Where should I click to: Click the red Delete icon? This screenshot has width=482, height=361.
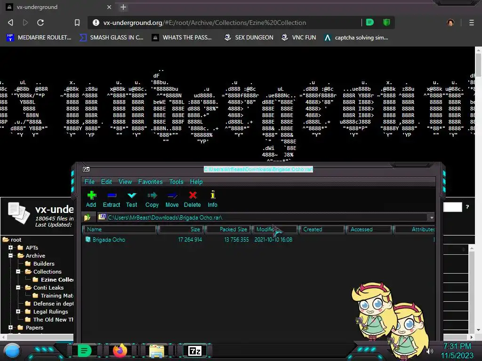[x=193, y=199]
